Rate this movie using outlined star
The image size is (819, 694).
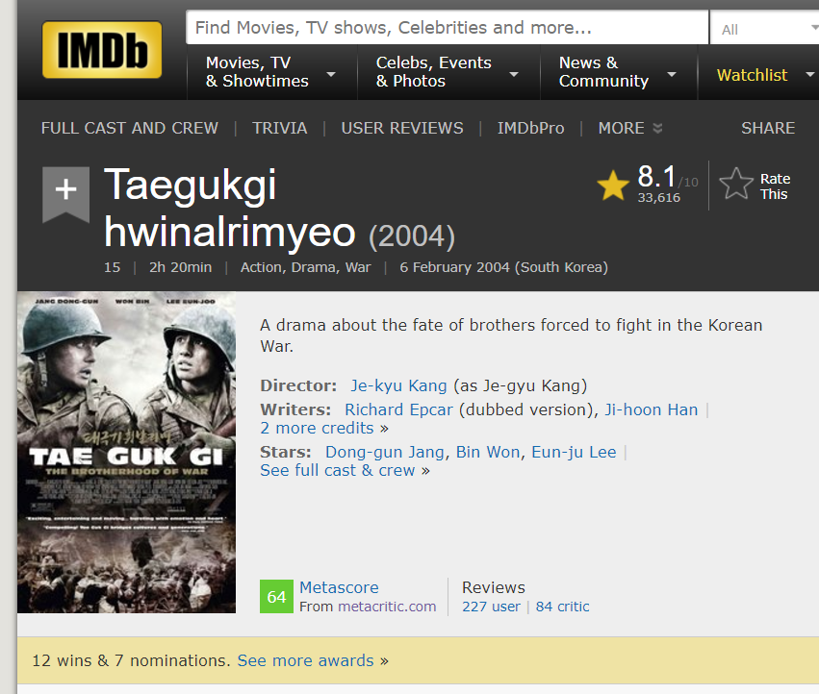[736, 184]
